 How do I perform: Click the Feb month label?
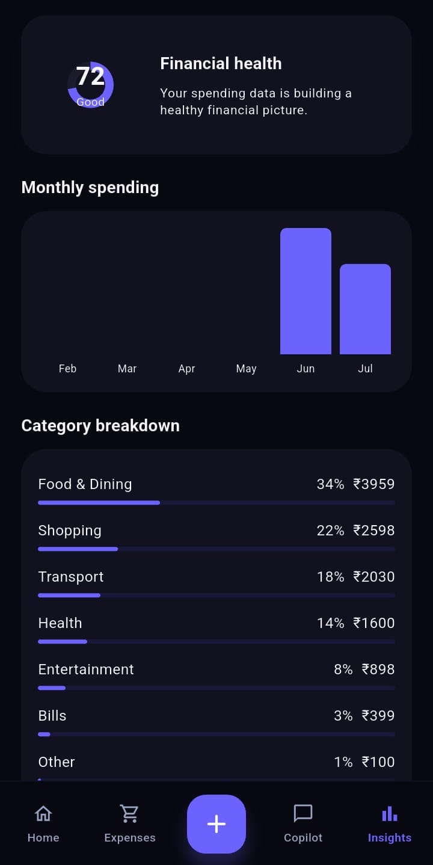(67, 368)
